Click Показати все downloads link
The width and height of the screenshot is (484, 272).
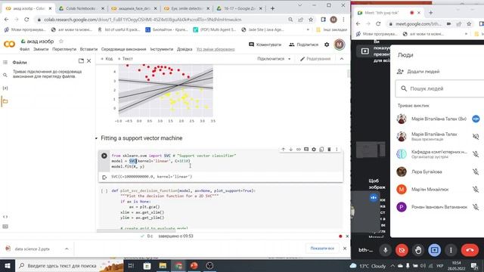click(x=322, y=249)
